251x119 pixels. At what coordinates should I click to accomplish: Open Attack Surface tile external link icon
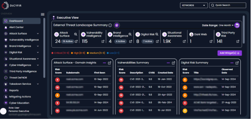pos(76,42)
